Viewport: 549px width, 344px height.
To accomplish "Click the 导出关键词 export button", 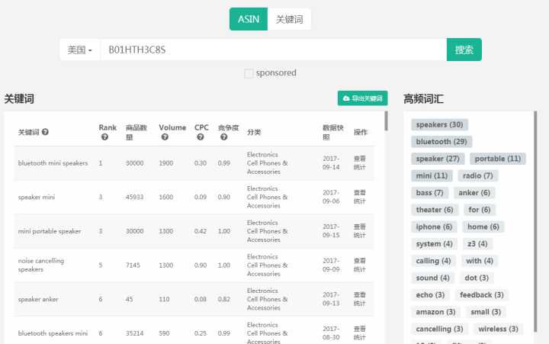I will tap(362, 98).
